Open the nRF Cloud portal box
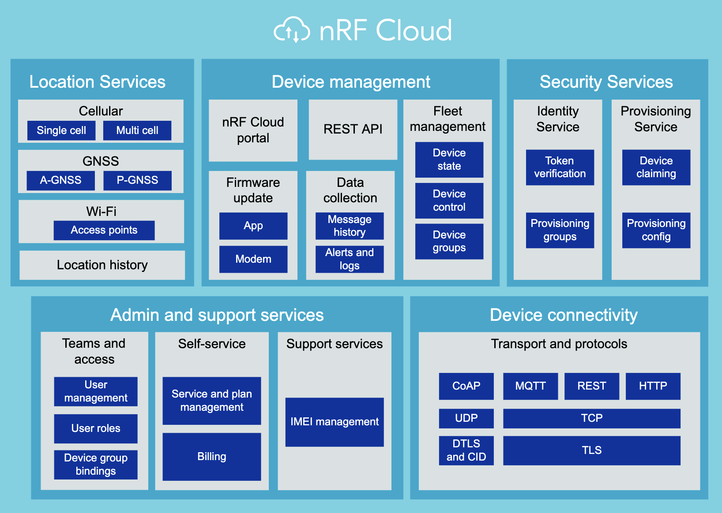The width and height of the screenshot is (722, 513). click(253, 130)
